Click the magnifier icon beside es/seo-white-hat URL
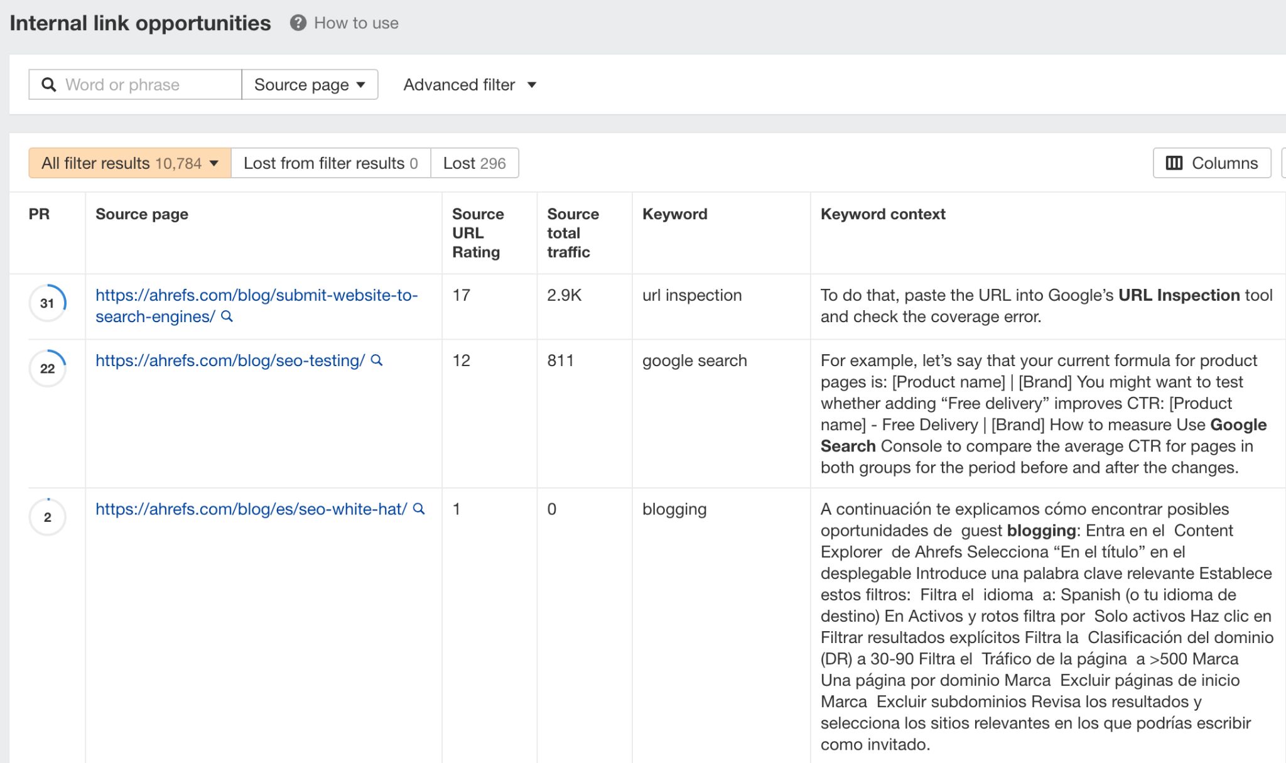 point(419,509)
